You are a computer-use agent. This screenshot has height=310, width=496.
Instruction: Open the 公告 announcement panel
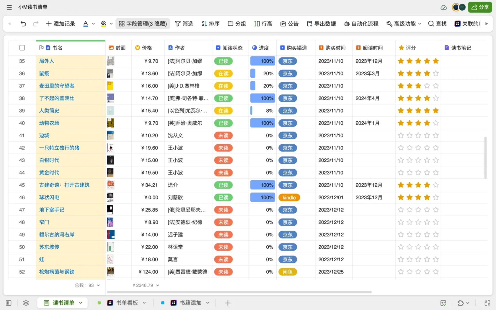pos(290,24)
